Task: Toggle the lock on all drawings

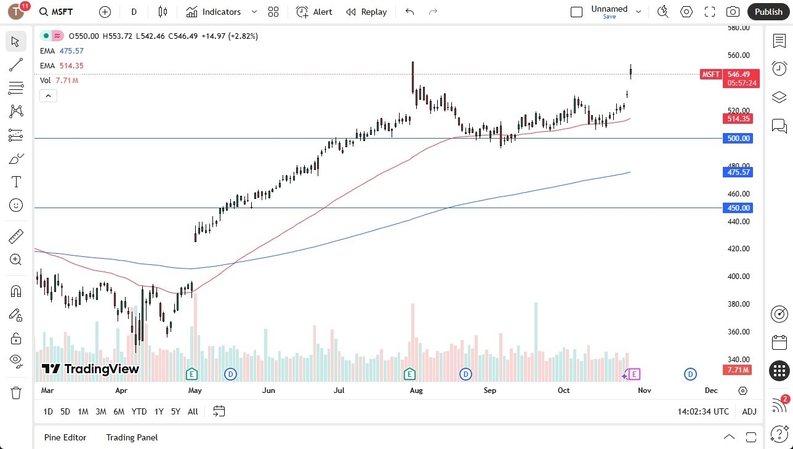Action: (x=16, y=338)
